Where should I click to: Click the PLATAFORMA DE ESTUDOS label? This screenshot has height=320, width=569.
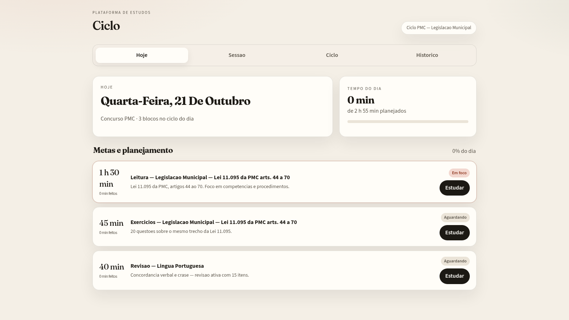[x=122, y=12]
